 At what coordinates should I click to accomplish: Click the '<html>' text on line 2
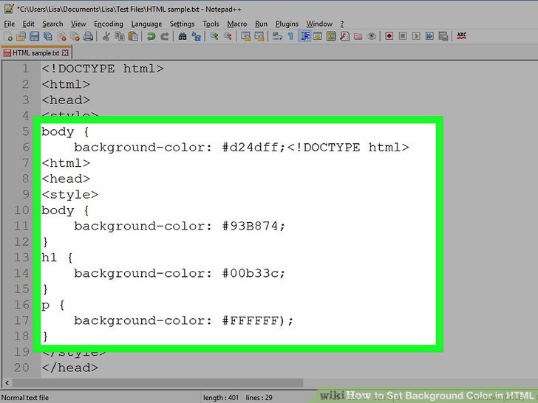(66, 84)
